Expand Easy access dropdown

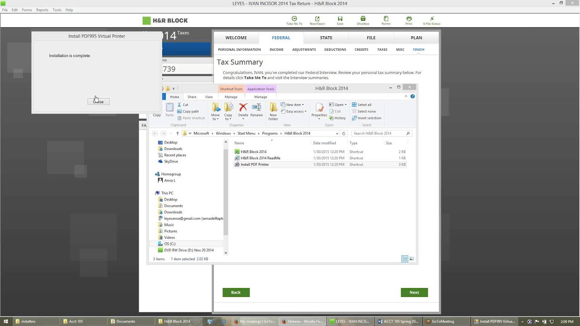coord(294,111)
